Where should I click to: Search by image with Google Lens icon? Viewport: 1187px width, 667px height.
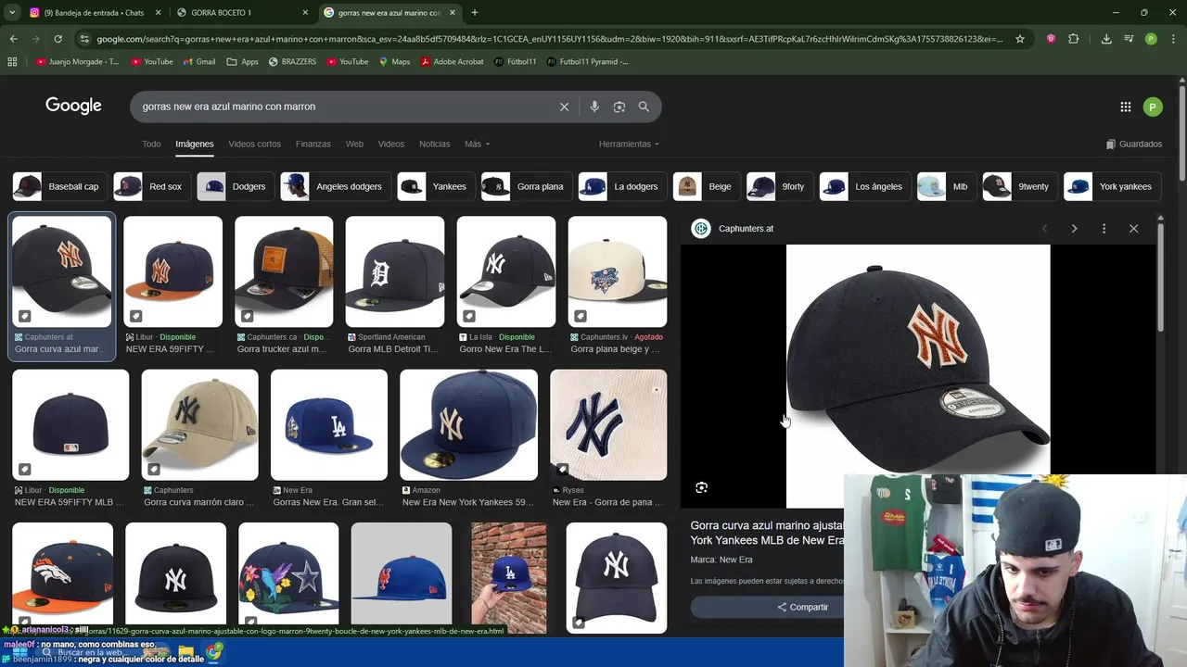tap(619, 107)
